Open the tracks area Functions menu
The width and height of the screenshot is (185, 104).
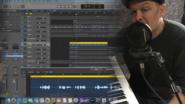[x=35, y=11]
